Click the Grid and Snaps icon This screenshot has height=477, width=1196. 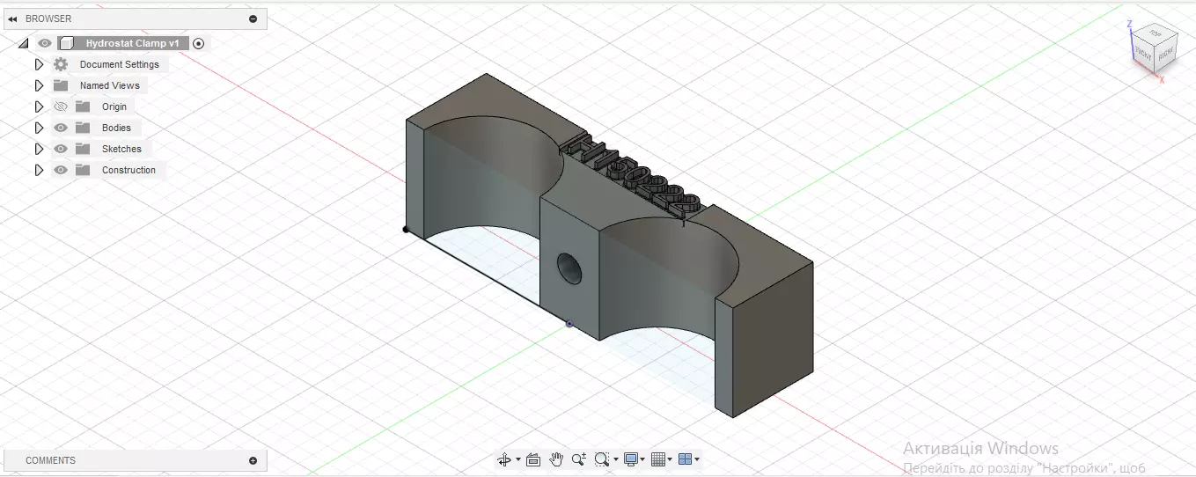657,459
